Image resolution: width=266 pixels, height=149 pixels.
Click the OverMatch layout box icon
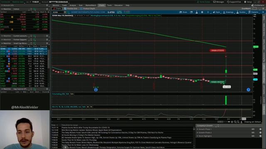click(254, 8)
